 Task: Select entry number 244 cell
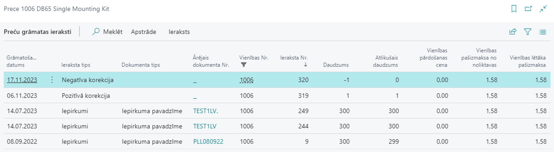[303, 126]
